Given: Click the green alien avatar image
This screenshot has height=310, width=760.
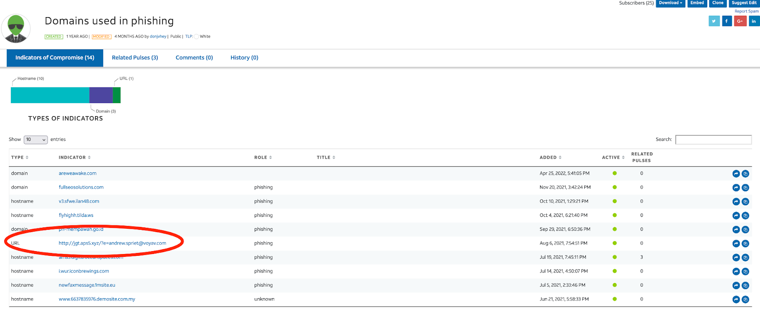Looking at the screenshot, I should 16,28.
